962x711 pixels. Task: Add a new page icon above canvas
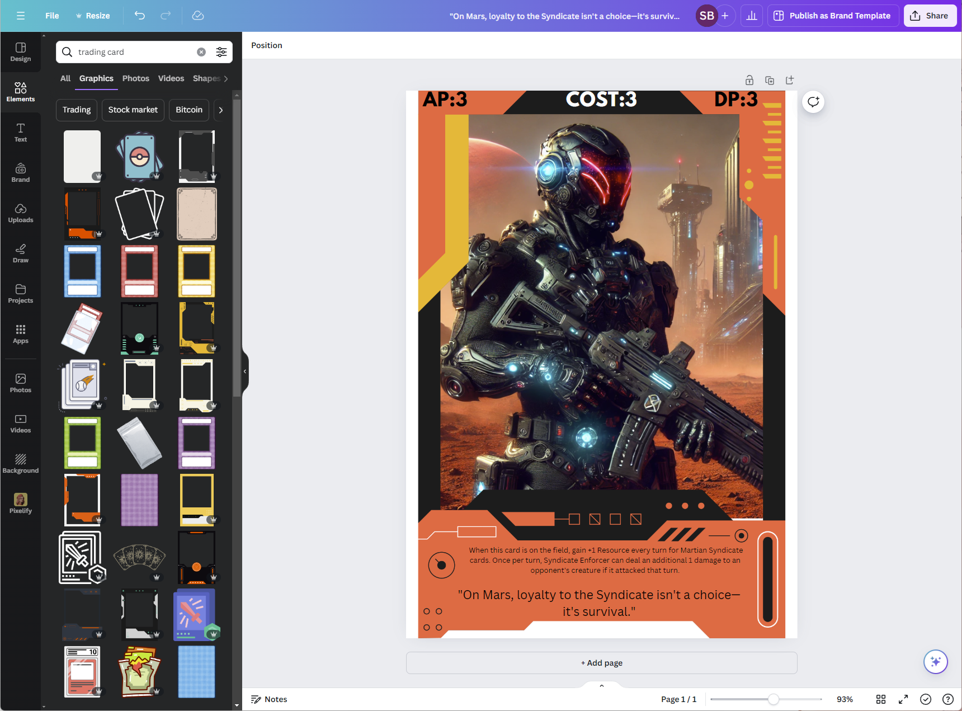pos(790,80)
